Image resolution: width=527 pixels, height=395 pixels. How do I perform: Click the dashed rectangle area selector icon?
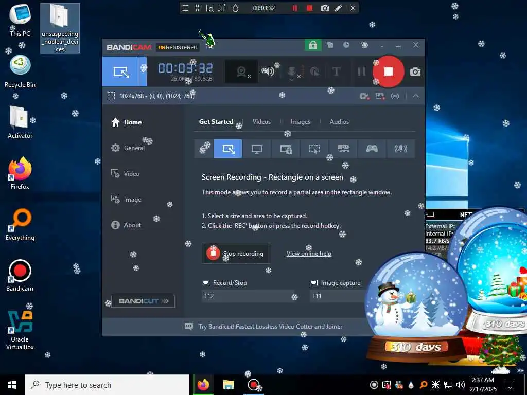[x=111, y=96]
